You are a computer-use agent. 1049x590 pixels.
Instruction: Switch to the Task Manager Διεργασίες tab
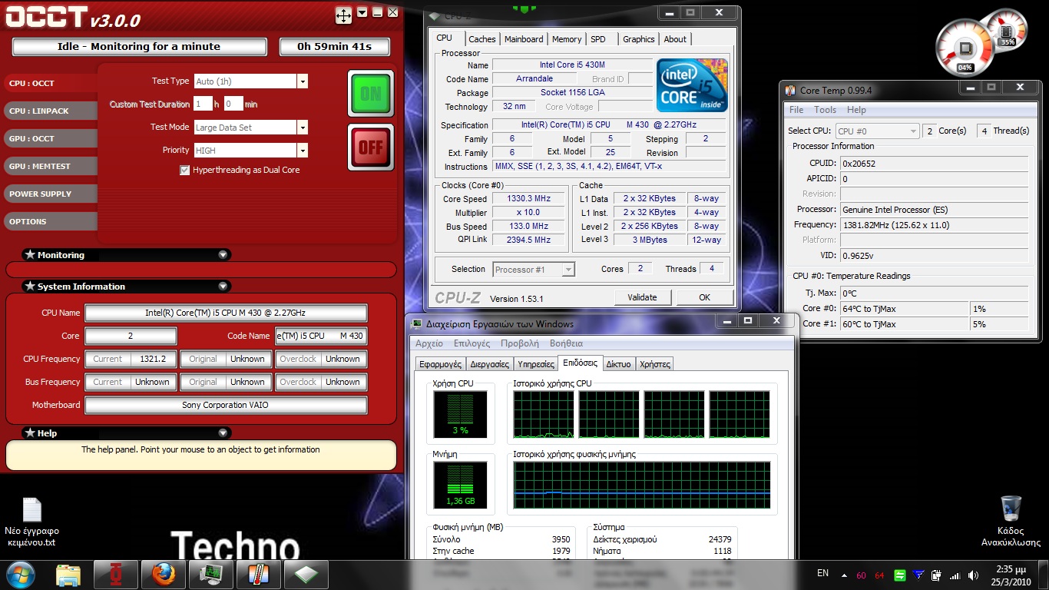pos(489,364)
